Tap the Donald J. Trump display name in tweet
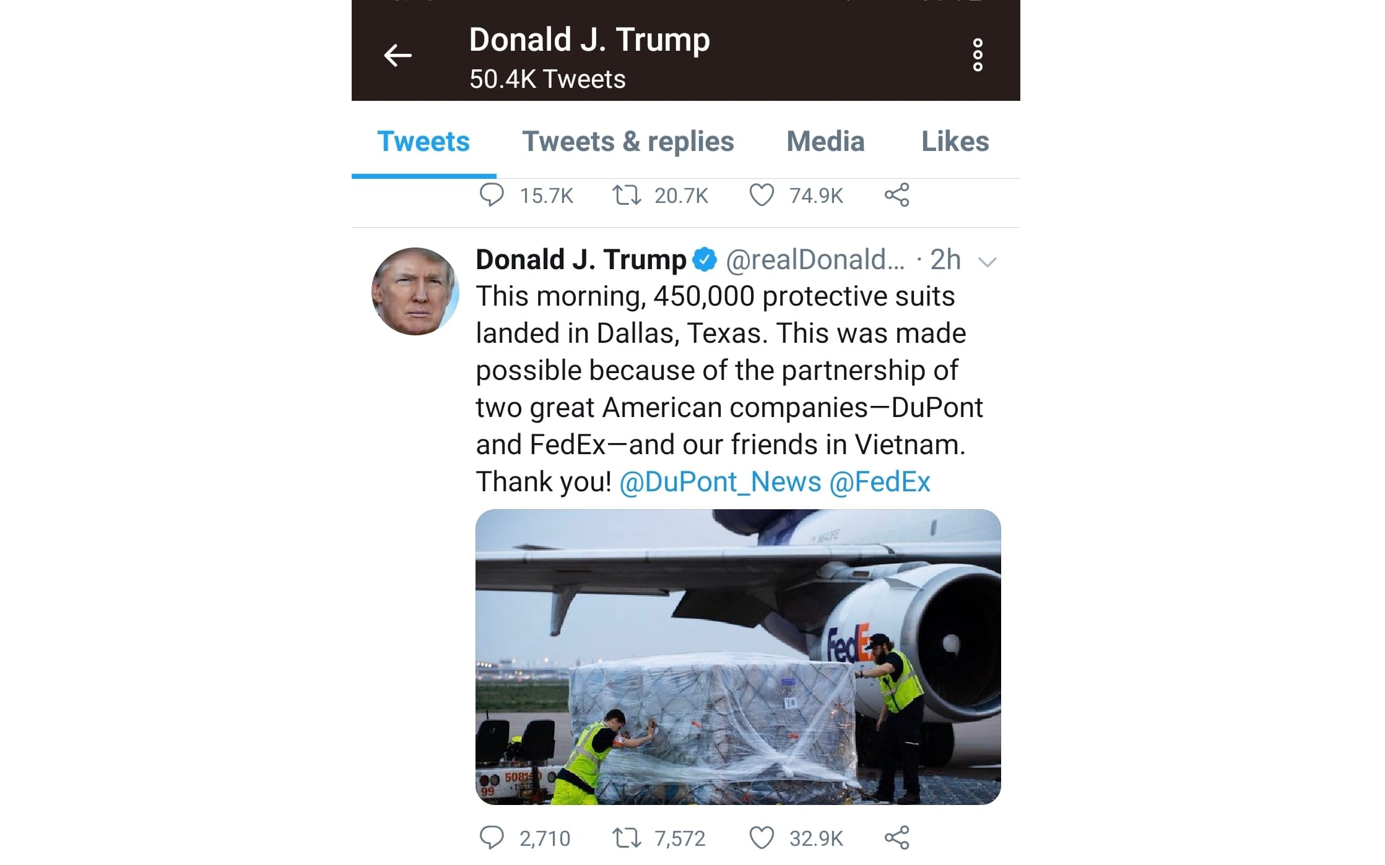 coord(581,260)
